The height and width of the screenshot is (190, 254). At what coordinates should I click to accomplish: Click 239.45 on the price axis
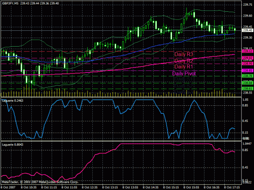pyautogui.click(x=247, y=27)
